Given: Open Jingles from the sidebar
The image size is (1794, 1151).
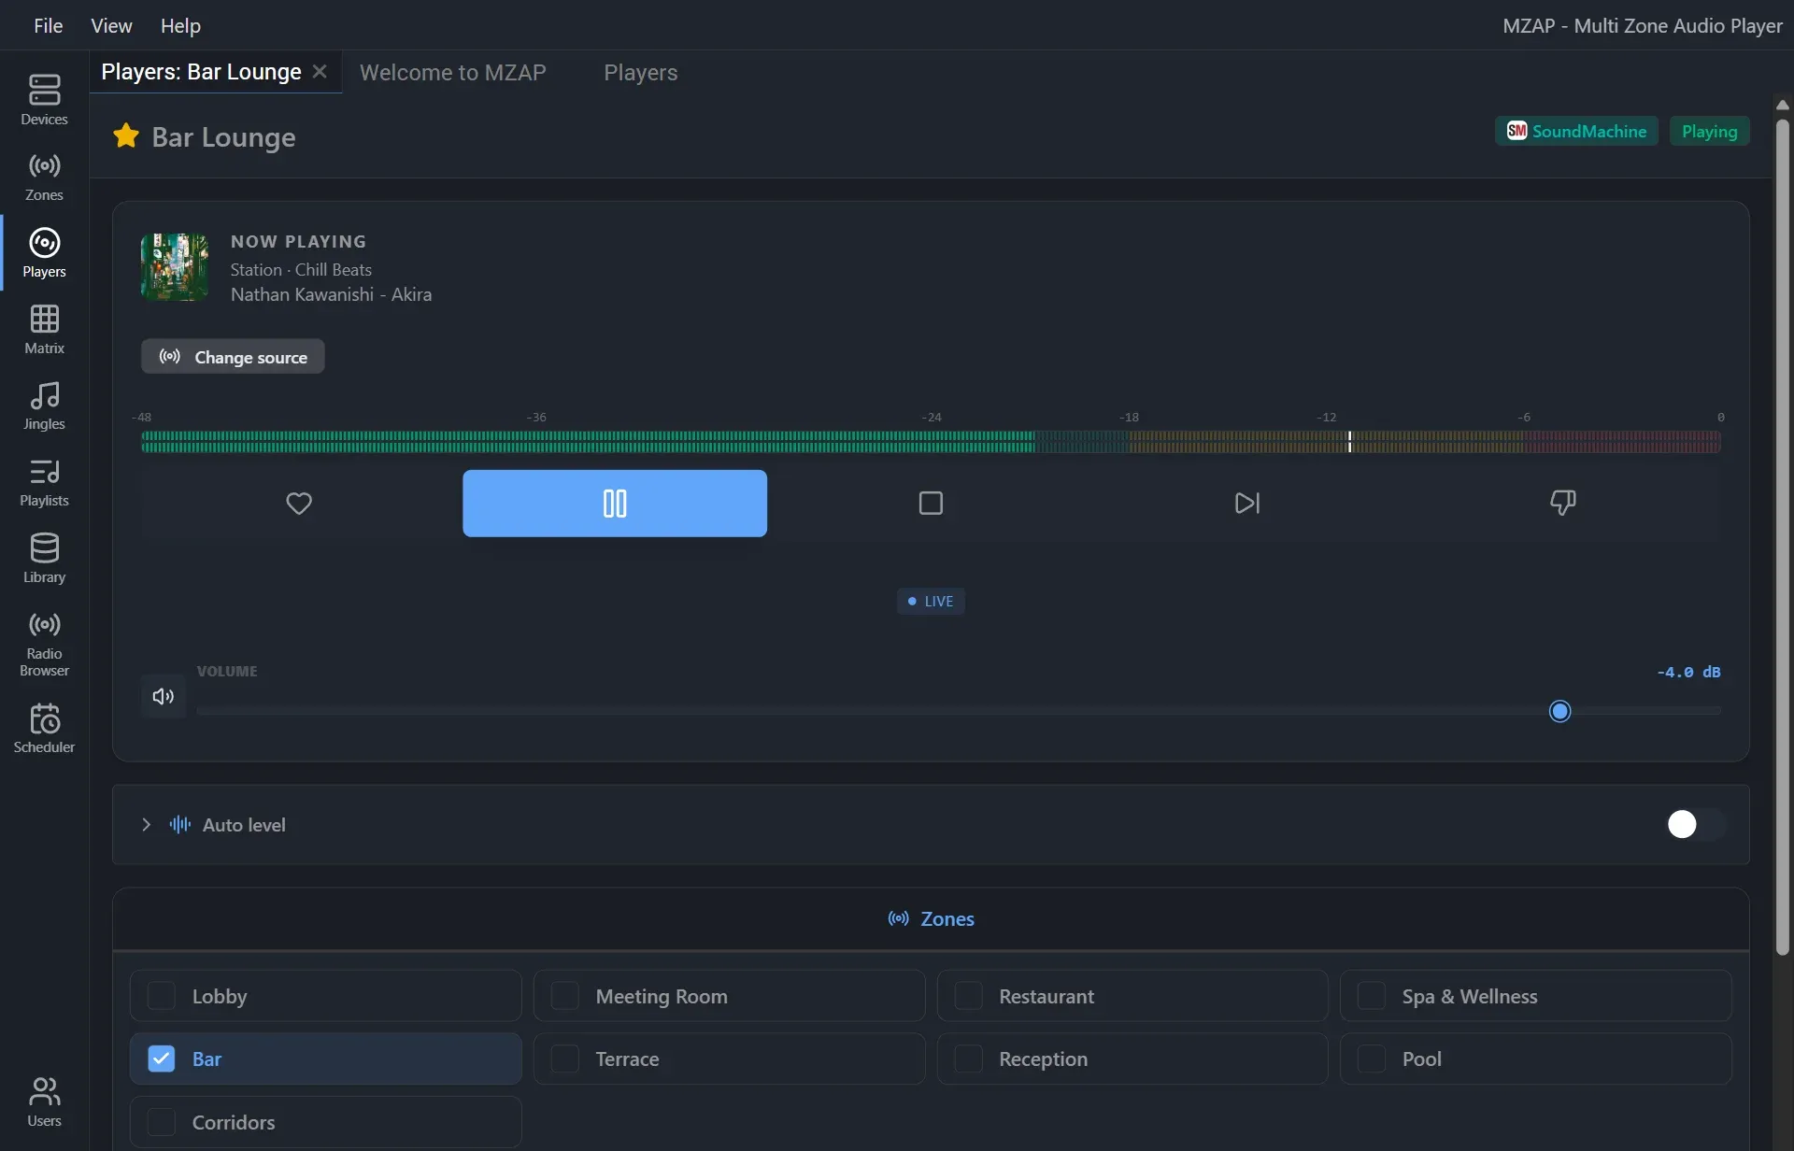Looking at the screenshot, I should pos(44,405).
